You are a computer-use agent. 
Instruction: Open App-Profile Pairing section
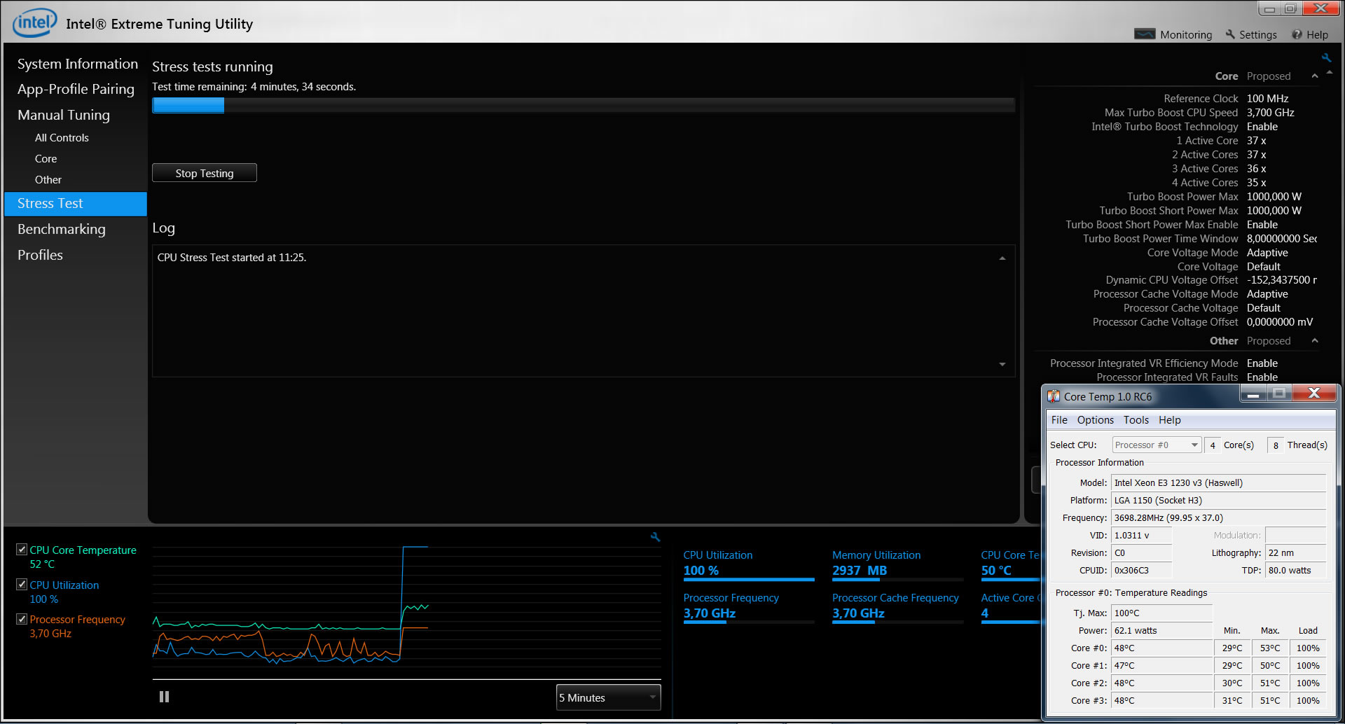[x=76, y=89]
